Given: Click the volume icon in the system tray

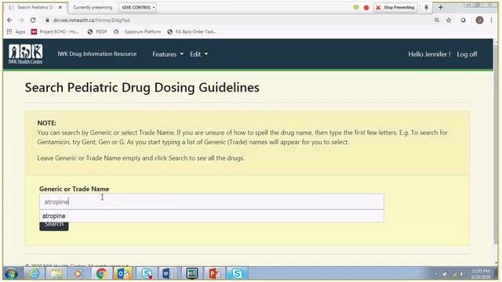Looking at the screenshot, I should point(461,274).
